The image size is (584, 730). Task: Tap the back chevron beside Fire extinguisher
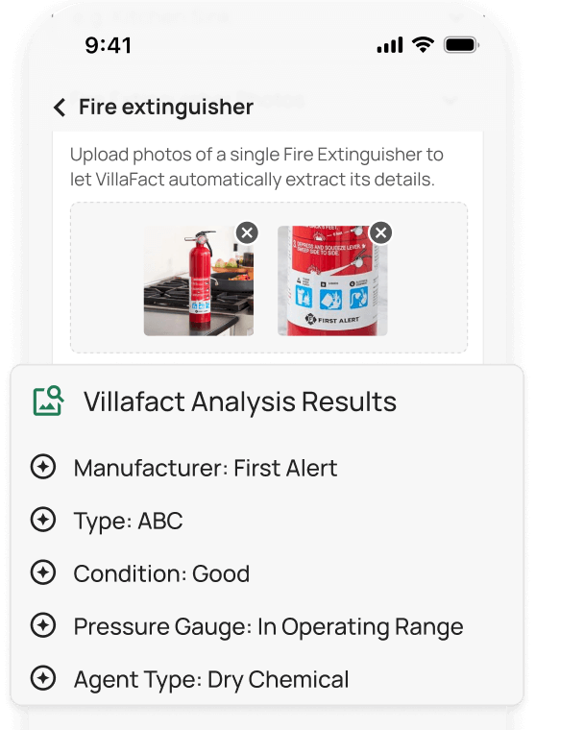click(60, 108)
